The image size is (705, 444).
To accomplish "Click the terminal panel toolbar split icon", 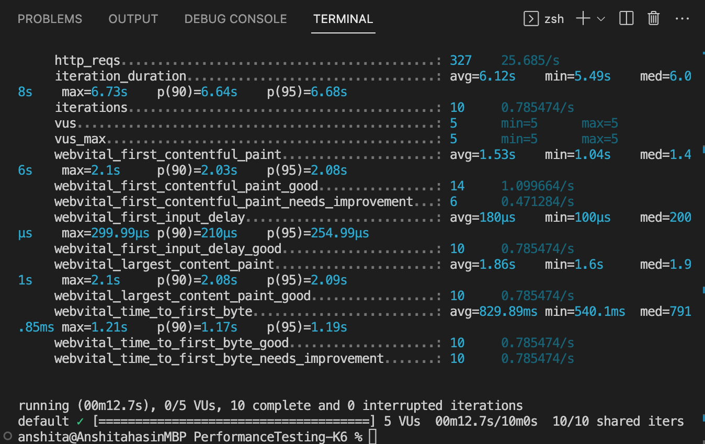I will click(626, 19).
